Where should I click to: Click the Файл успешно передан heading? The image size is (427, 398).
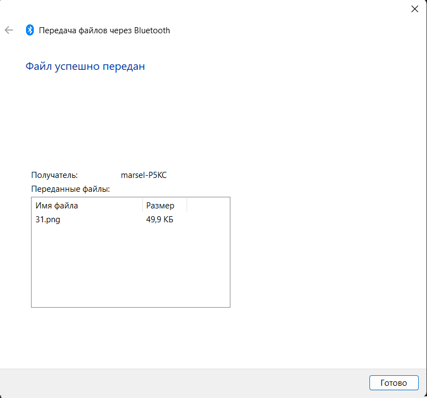pos(85,67)
